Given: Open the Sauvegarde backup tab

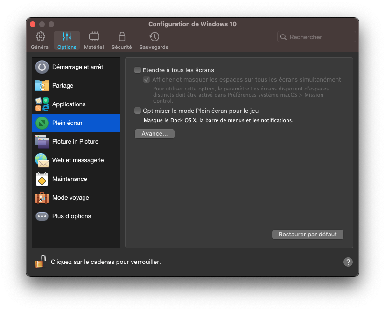Looking at the screenshot, I should 154,41.
